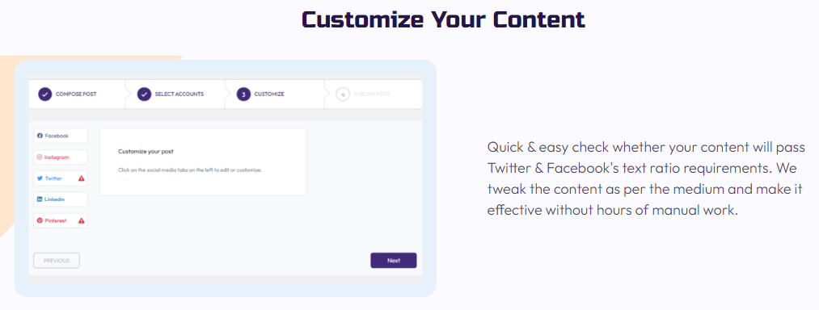This screenshot has width=819, height=310.
Task: Click the Select Accounts checkmark circle
Action: click(144, 94)
